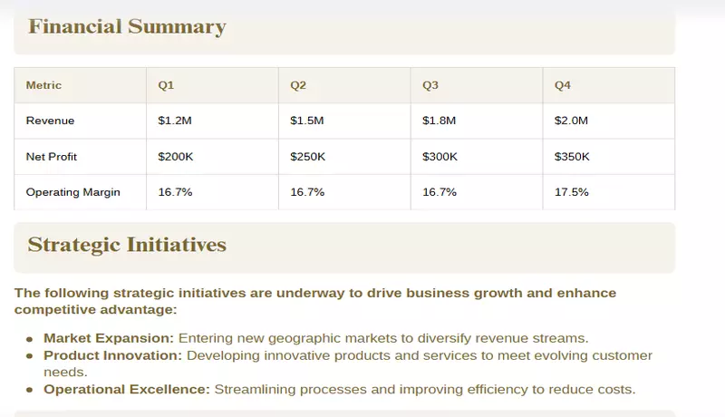Click the Market Expansion bullet label
Screen dimensions: 725x417
109,337
